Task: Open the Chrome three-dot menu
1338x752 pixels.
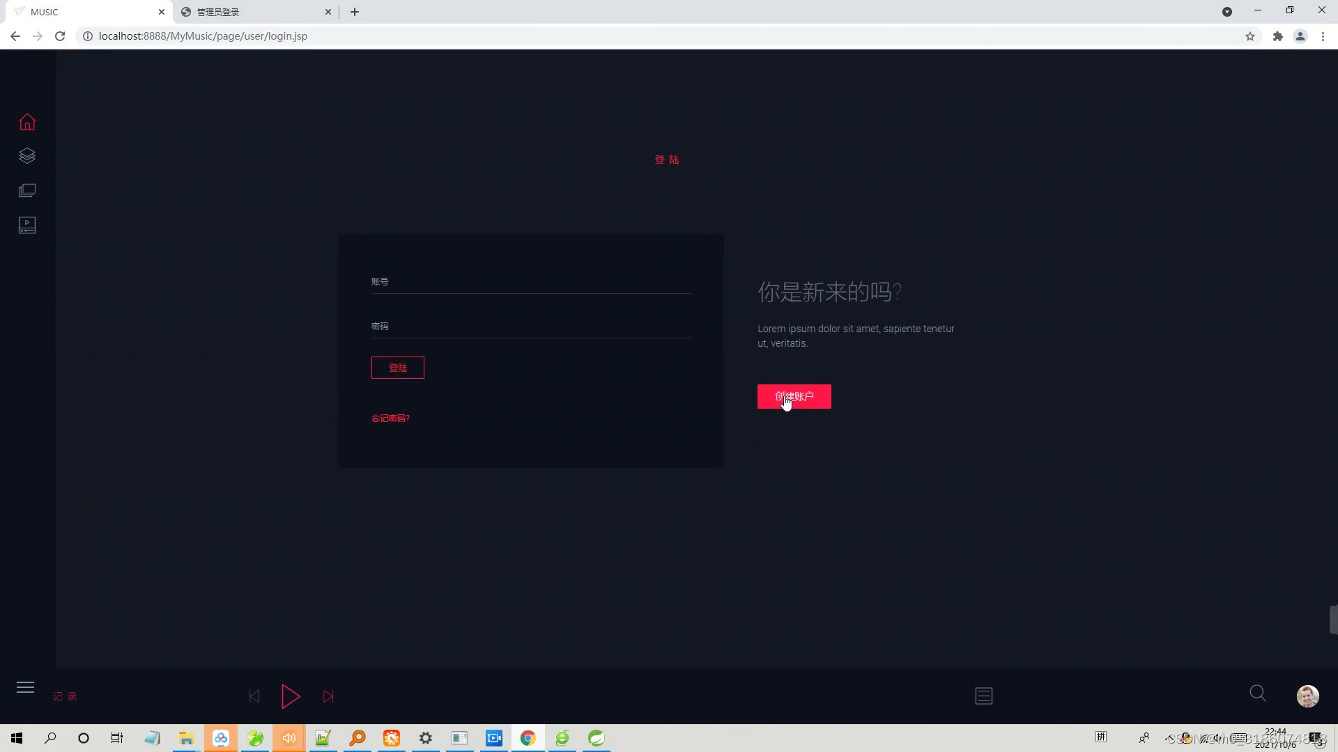Action: coord(1323,36)
